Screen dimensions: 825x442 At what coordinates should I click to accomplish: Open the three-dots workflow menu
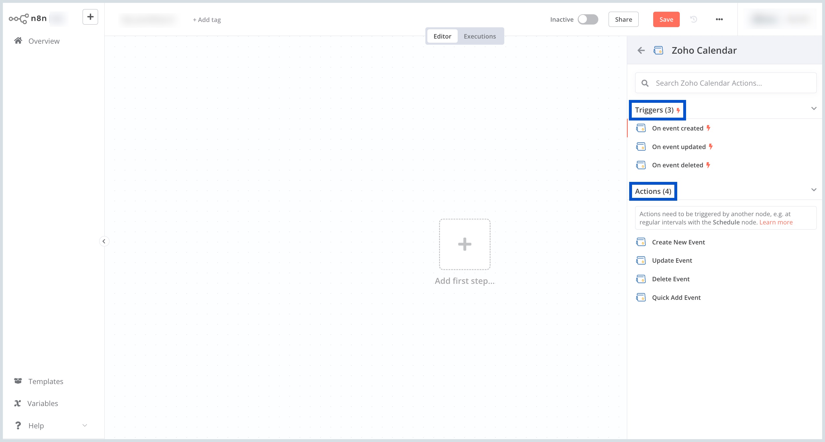pyautogui.click(x=719, y=19)
